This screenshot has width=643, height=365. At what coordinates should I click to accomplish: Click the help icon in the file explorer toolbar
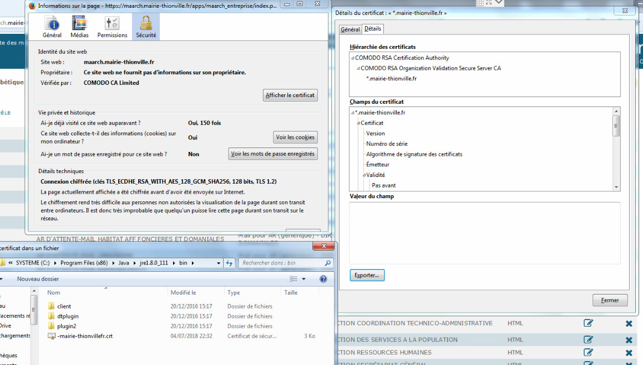(x=323, y=278)
